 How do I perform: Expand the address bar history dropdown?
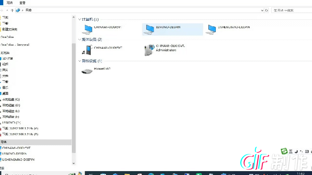pos(262,10)
